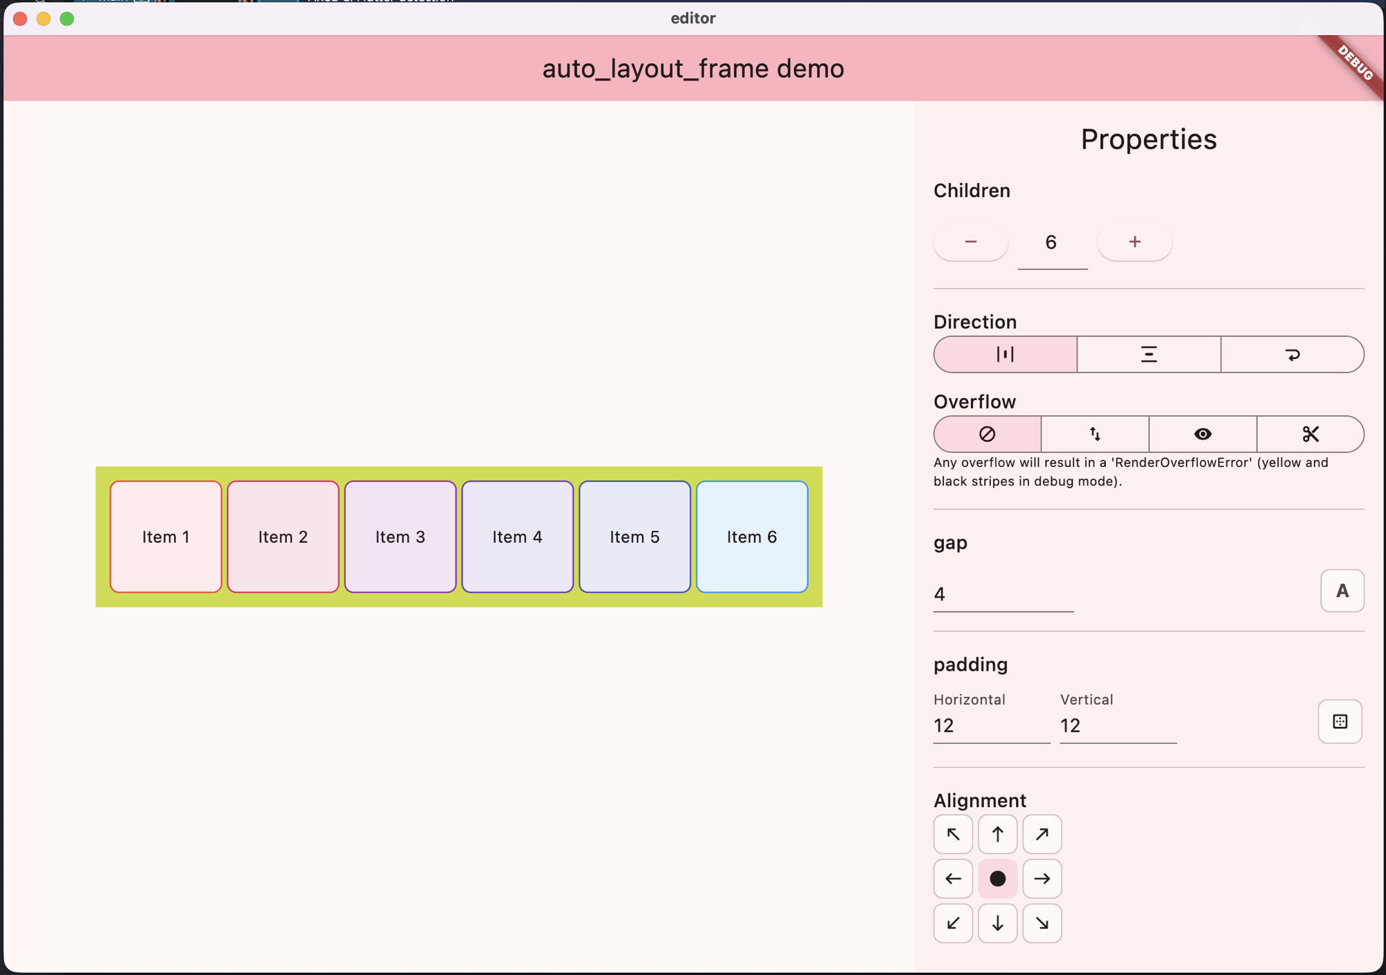
Task: Align children to center right
Action: (1042, 879)
